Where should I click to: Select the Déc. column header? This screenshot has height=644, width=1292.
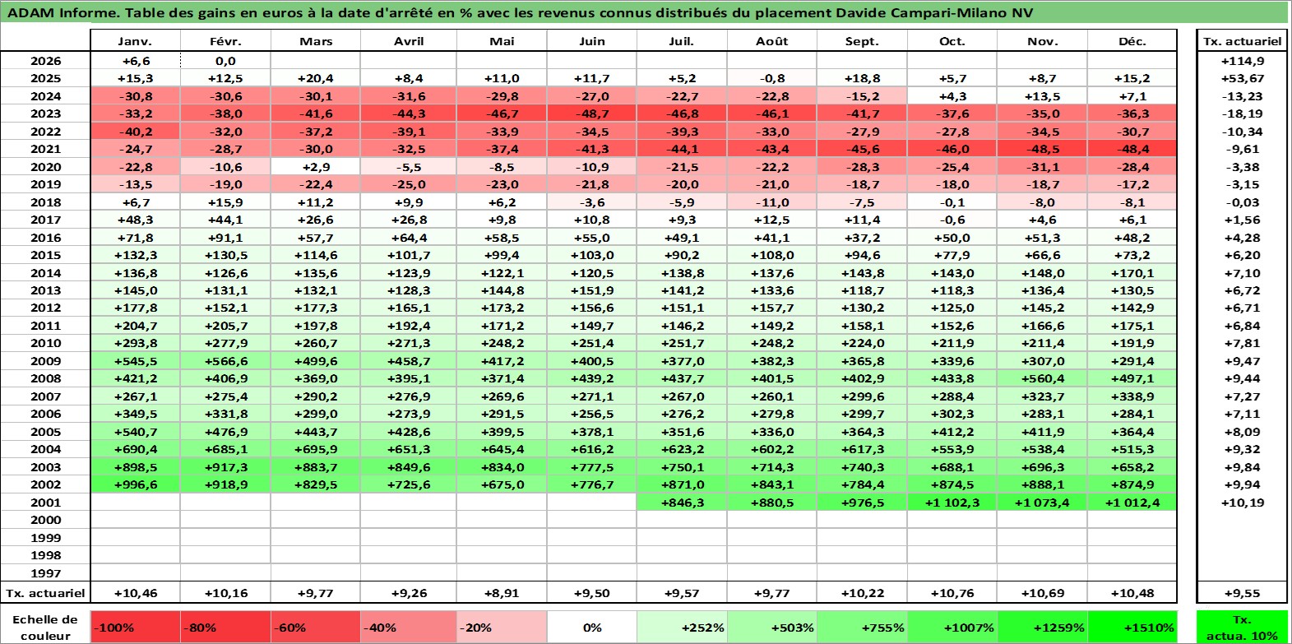[x=1132, y=41]
